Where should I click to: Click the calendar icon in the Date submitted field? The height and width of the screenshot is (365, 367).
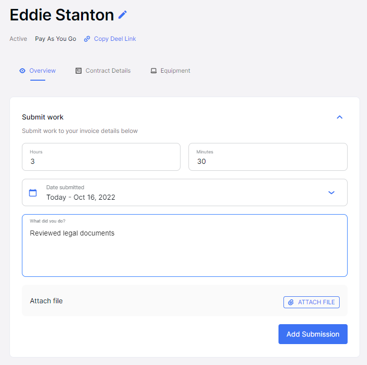coord(33,193)
